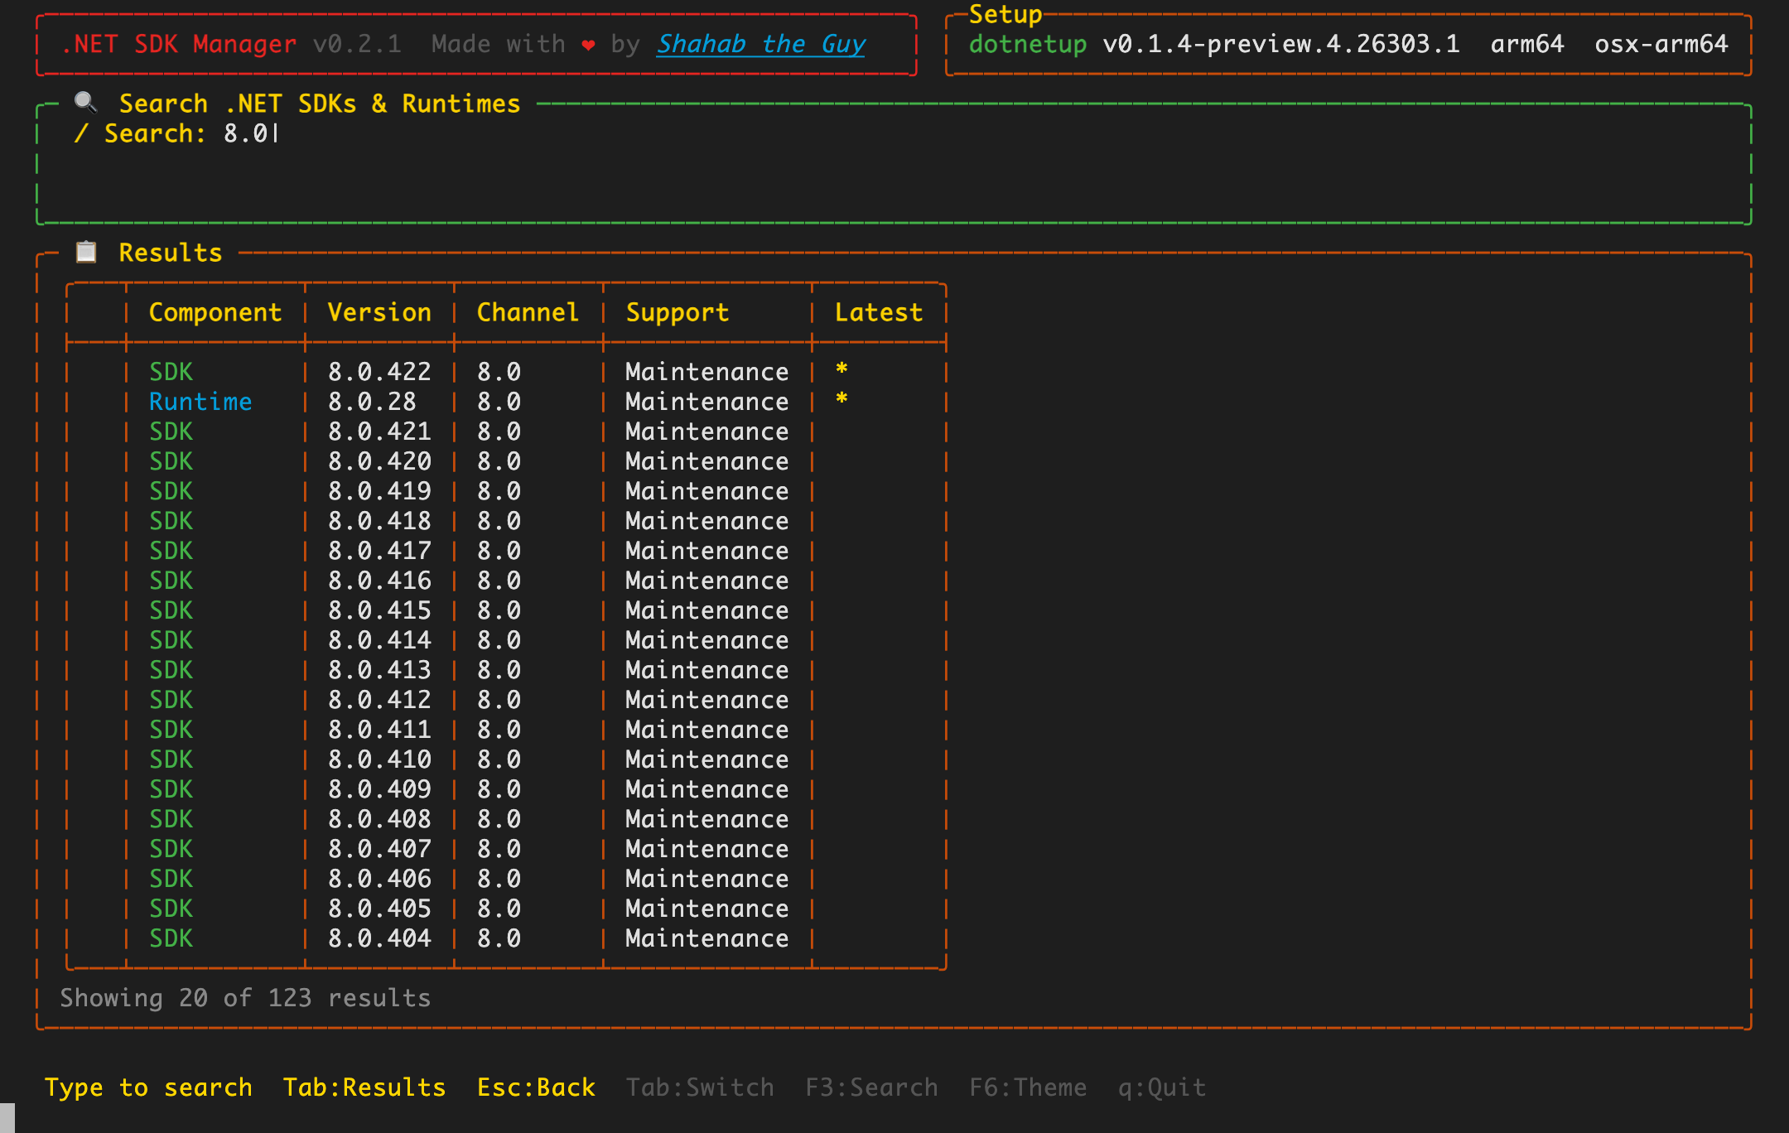Select version 8.0.413

coord(379,670)
